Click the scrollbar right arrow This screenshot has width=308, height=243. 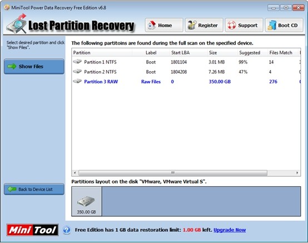pyautogui.click(x=297, y=173)
